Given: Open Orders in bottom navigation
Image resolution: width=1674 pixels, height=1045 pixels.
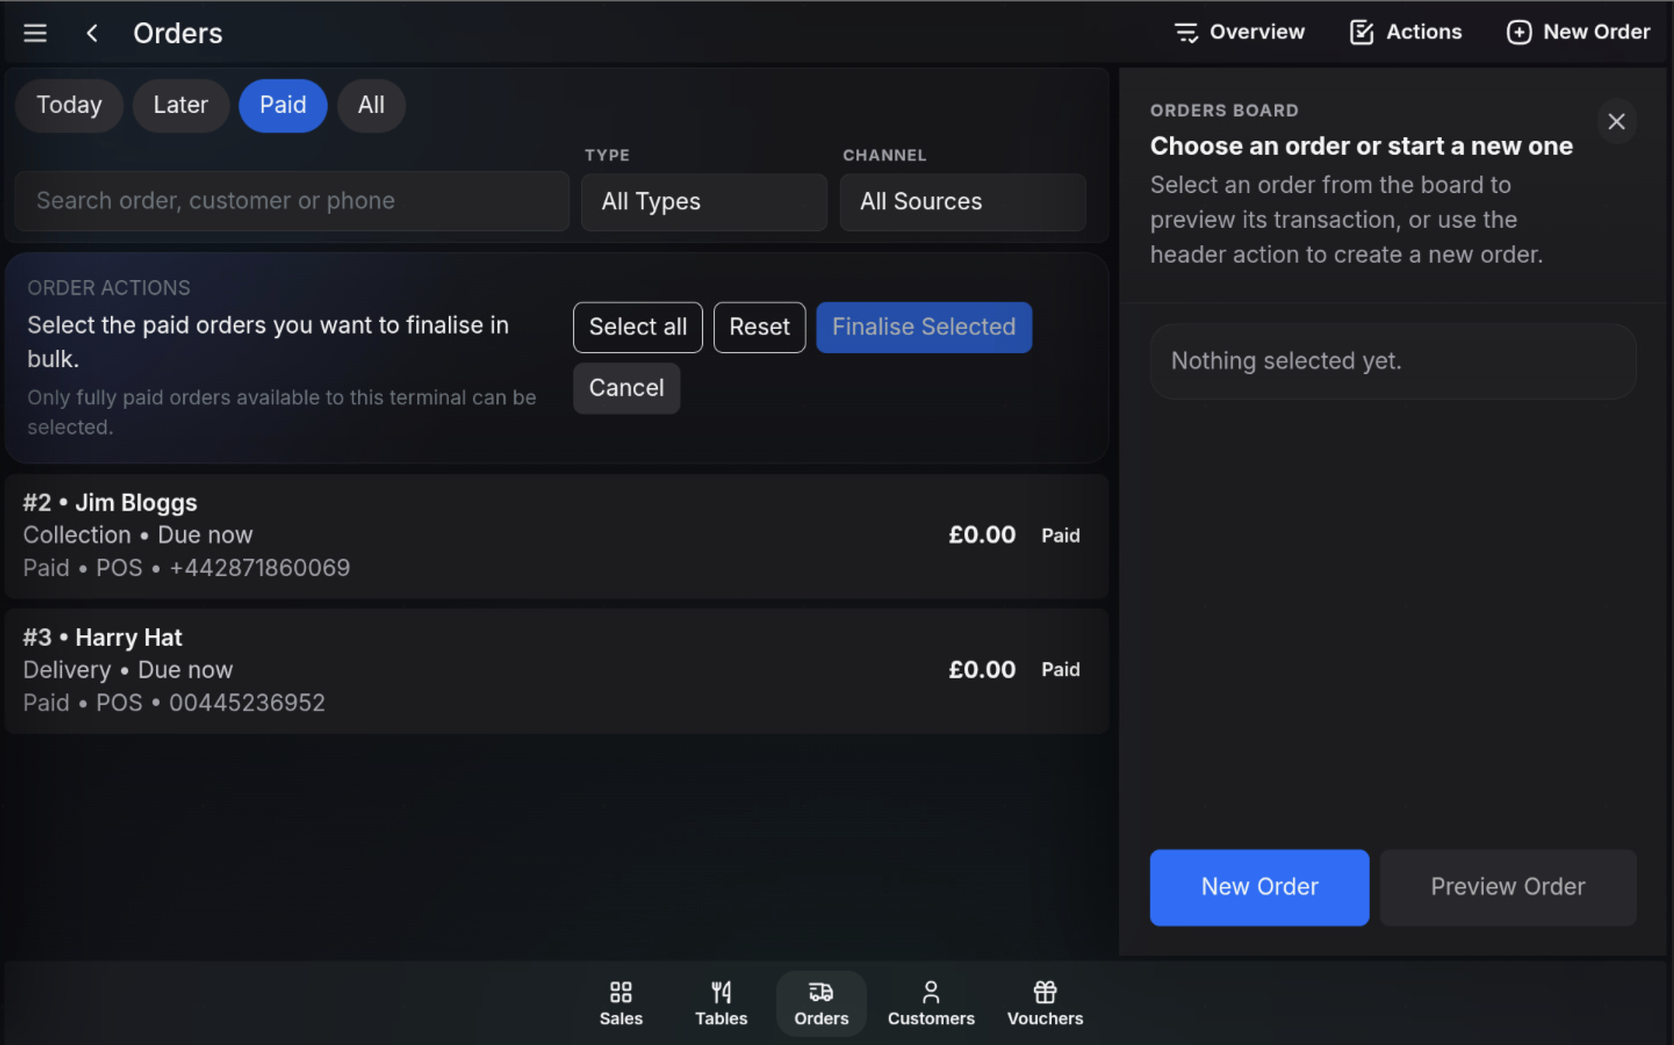Looking at the screenshot, I should [x=821, y=1004].
